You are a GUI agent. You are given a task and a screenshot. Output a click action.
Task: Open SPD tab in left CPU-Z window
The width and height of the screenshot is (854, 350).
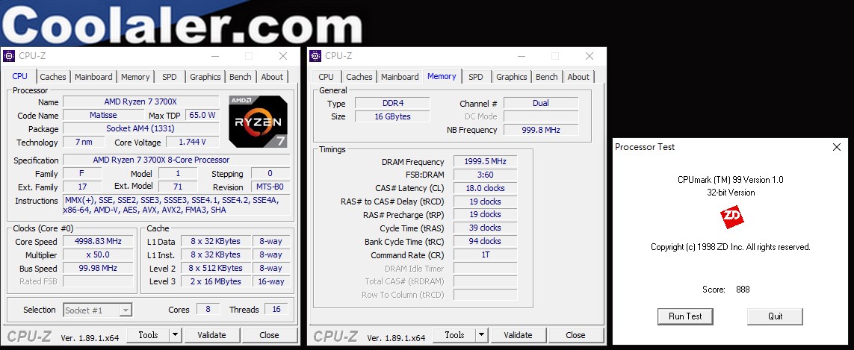coord(170,77)
